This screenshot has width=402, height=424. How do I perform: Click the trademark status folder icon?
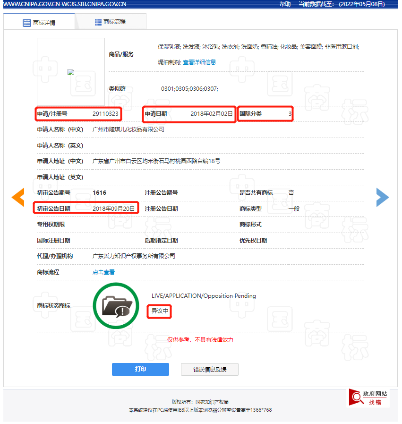coord(116,306)
